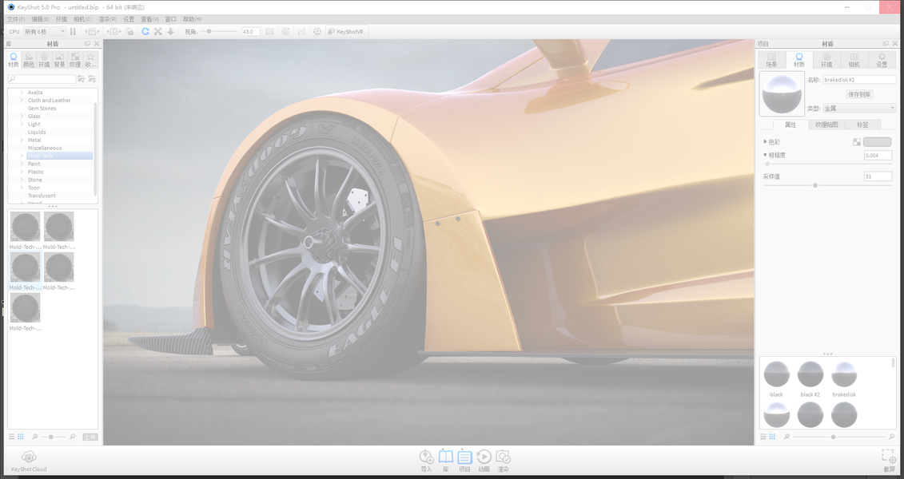Open the 相机 tab in the project panel

pos(854,60)
